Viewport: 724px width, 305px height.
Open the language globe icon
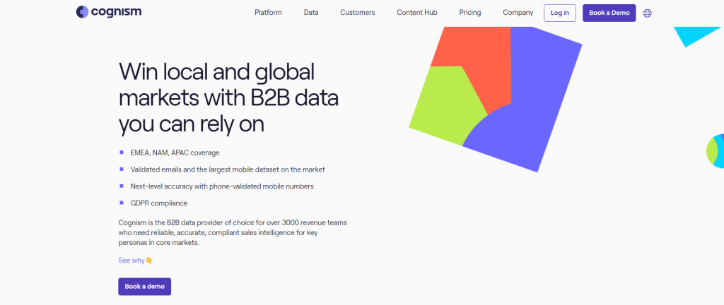pos(647,13)
